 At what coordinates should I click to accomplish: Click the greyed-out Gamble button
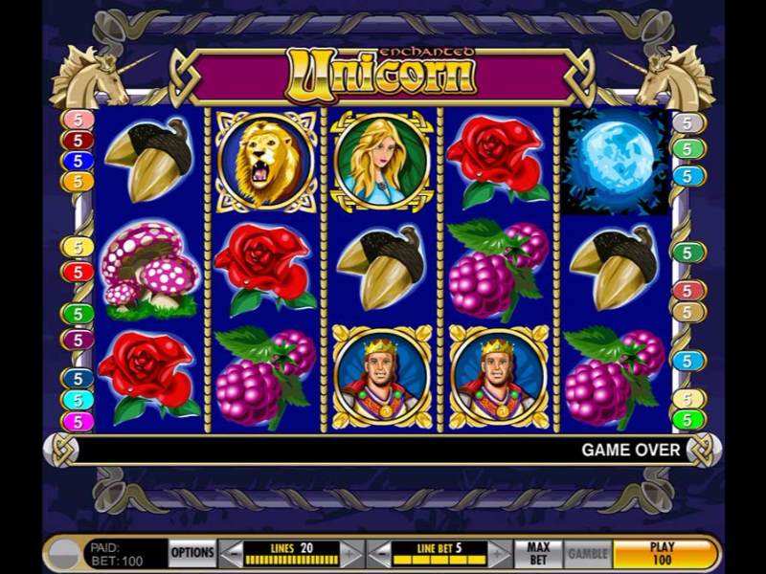tap(588, 554)
